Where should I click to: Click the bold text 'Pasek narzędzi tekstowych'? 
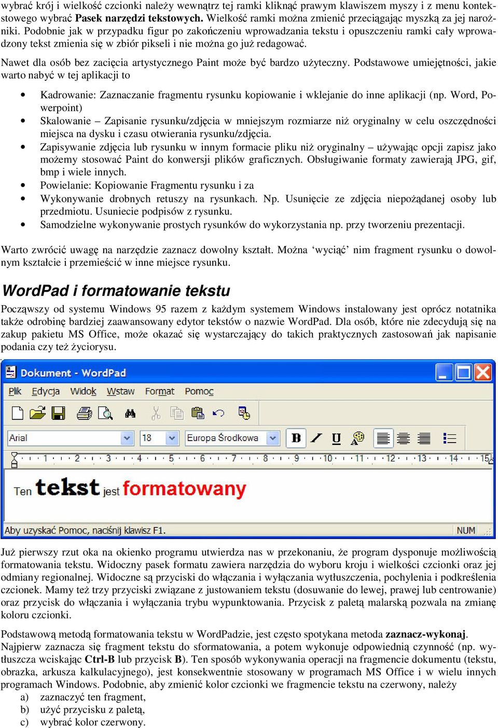[x=138, y=18]
